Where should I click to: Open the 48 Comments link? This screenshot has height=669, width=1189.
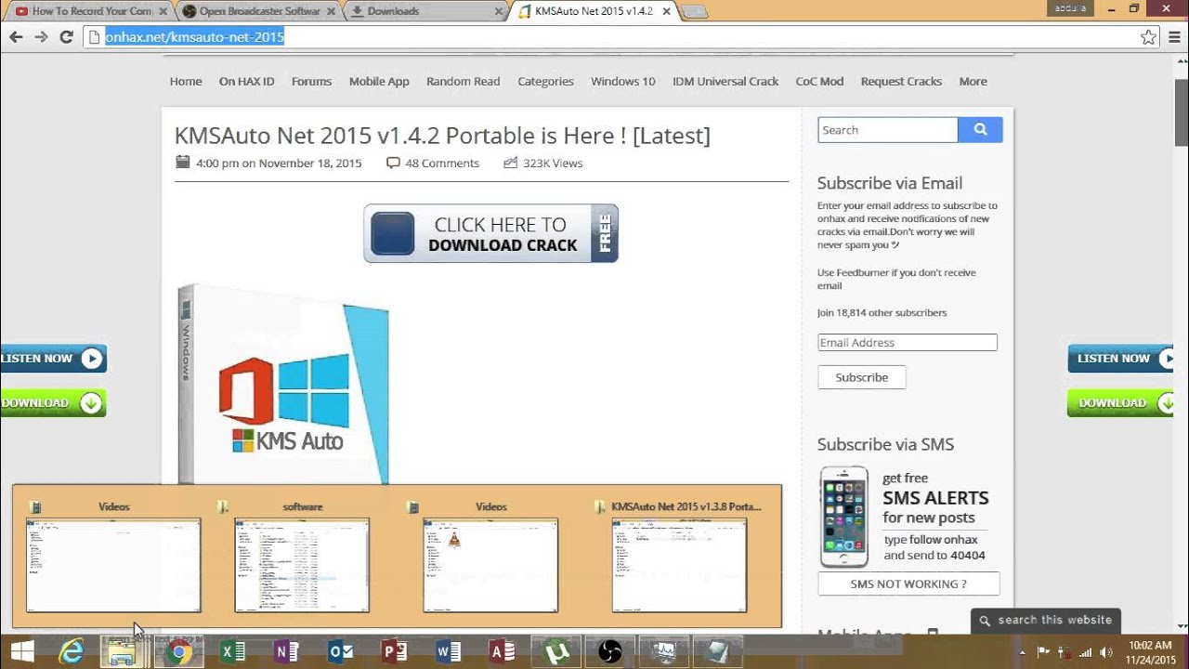(x=442, y=163)
